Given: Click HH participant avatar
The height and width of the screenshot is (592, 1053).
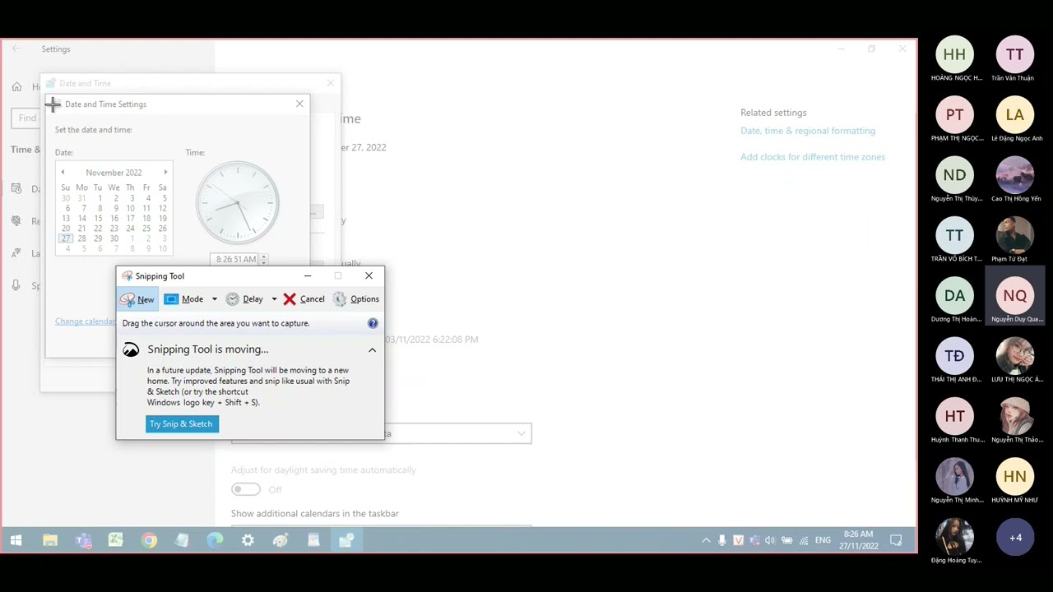Looking at the screenshot, I should coord(954,54).
